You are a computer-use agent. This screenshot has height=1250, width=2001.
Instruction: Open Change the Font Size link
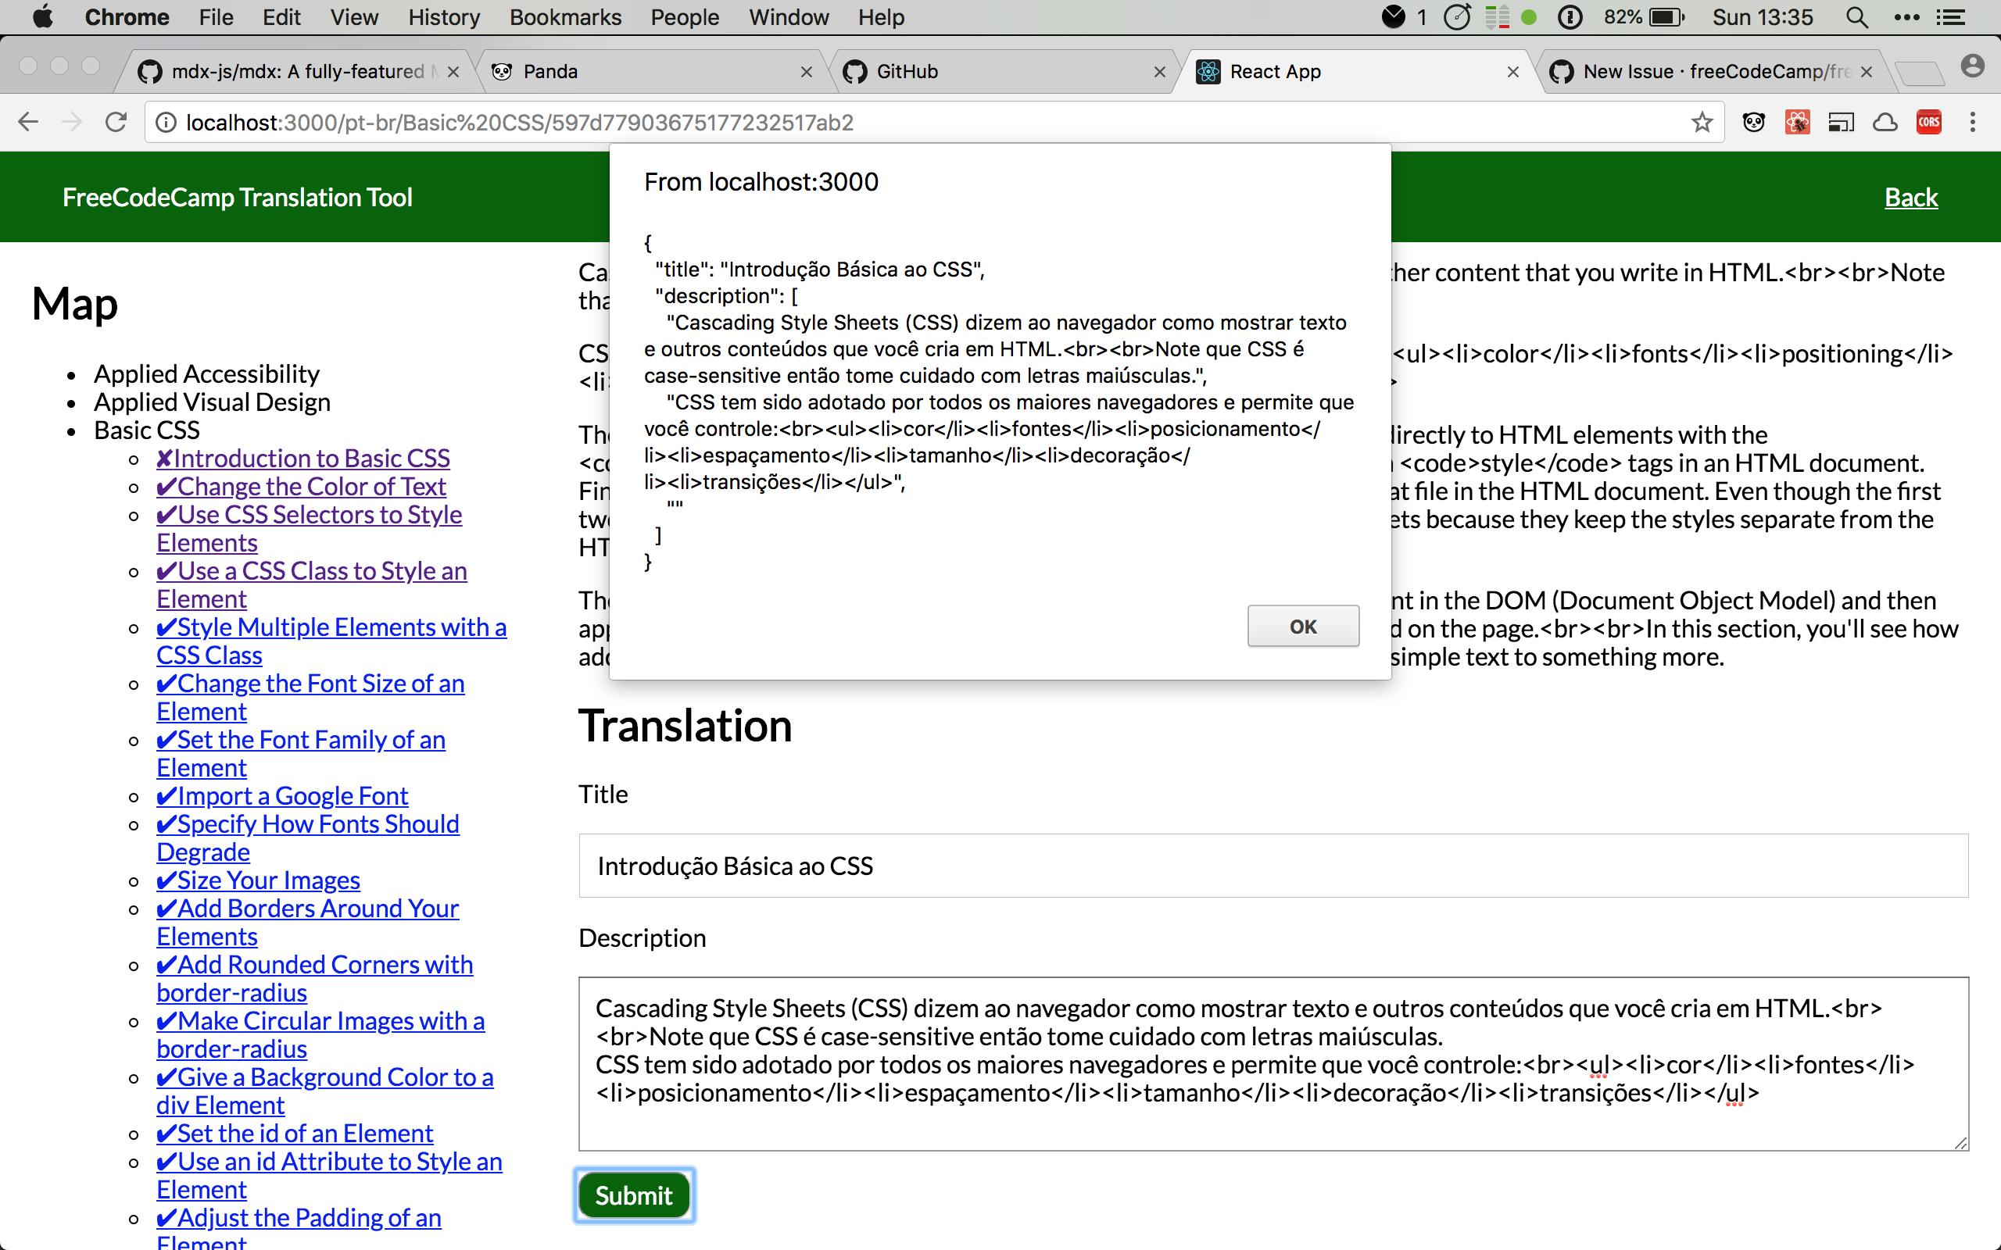click(x=310, y=697)
